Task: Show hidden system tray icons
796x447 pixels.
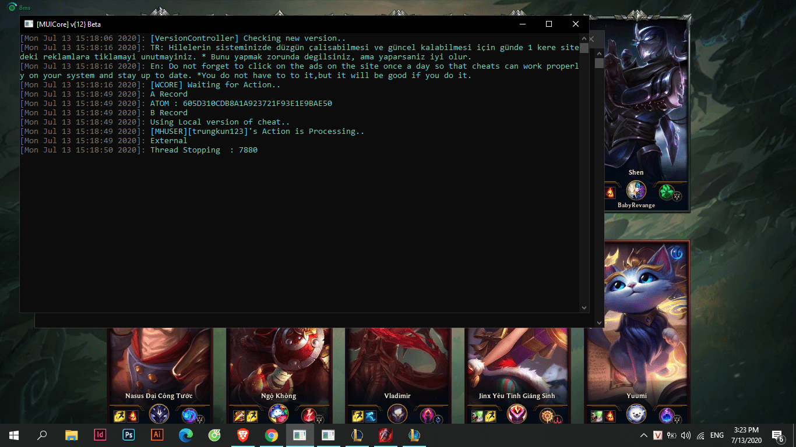Action: tap(643, 435)
